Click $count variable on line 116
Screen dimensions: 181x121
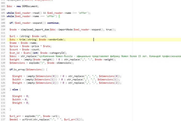pos(14,50)
